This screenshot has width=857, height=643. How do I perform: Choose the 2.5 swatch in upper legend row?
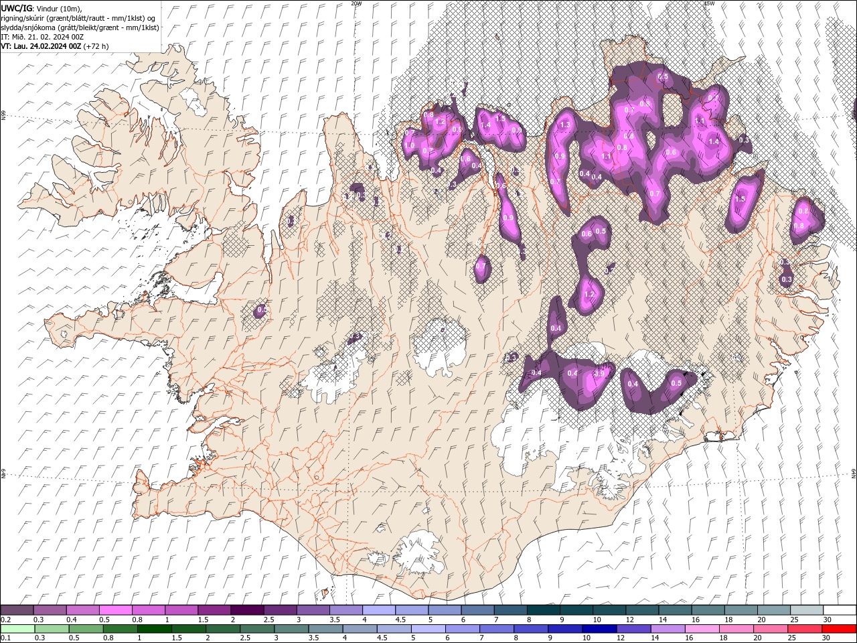point(280,610)
